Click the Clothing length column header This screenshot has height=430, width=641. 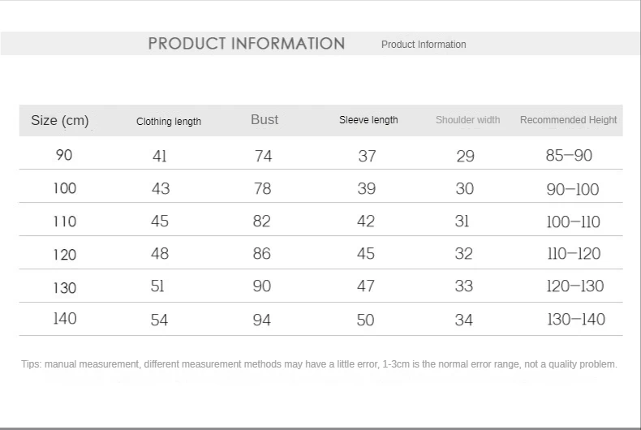169,122
